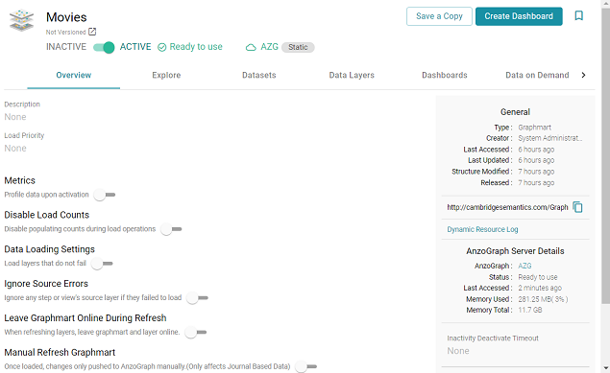Show more tabs with right chevron
Viewport: 610px width, 373px height.
click(x=583, y=75)
